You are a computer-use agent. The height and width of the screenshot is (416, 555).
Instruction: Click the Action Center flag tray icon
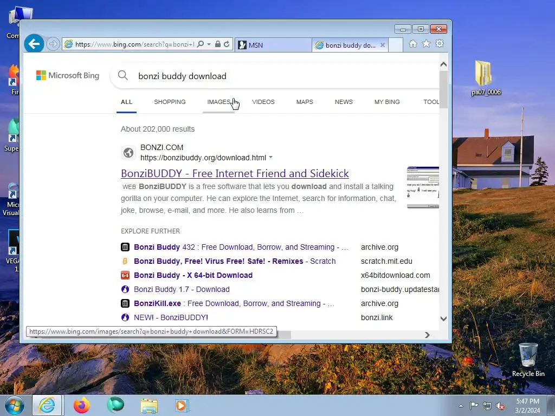pos(474,406)
